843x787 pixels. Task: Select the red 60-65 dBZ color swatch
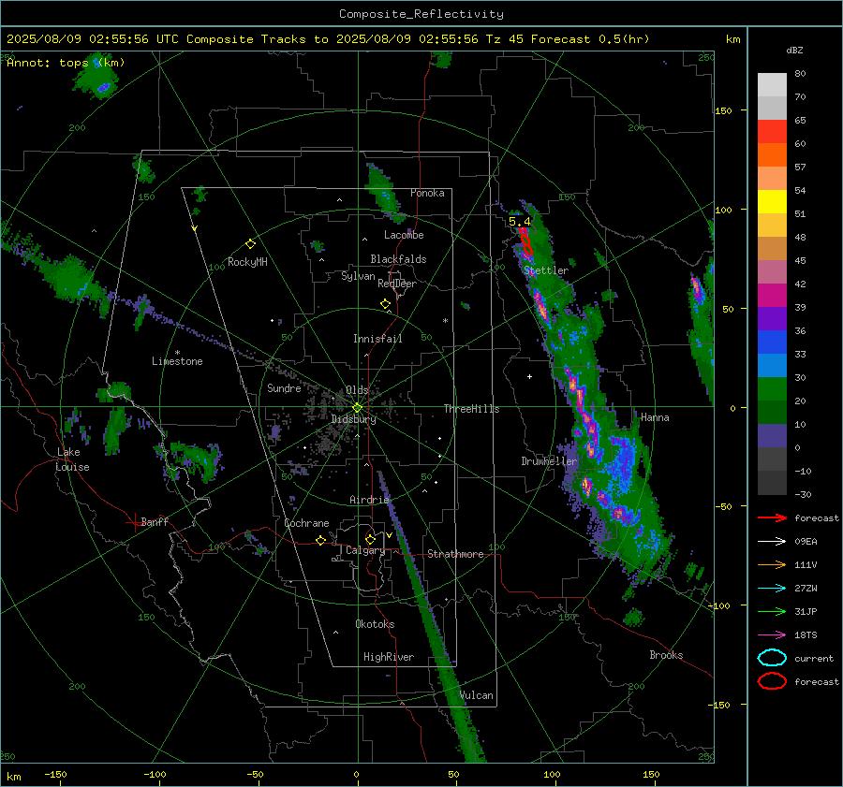tap(772, 132)
